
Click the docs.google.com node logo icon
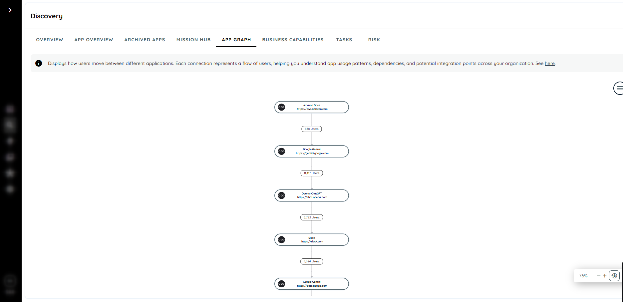pos(281,284)
